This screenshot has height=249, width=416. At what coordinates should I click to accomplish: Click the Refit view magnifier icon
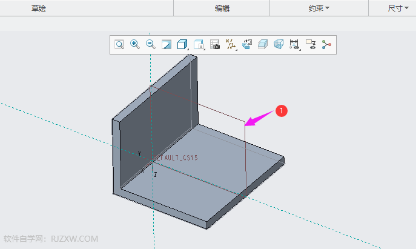119,44
